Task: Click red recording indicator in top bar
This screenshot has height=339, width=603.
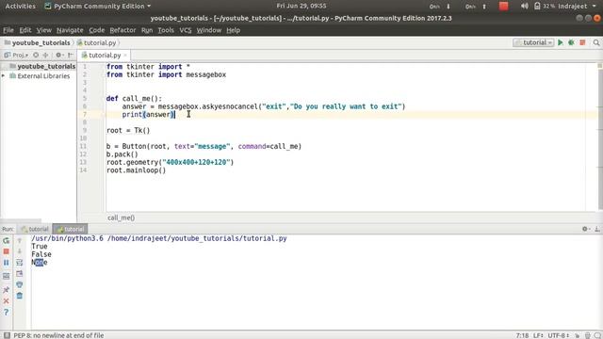Action: tap(503, 6)
